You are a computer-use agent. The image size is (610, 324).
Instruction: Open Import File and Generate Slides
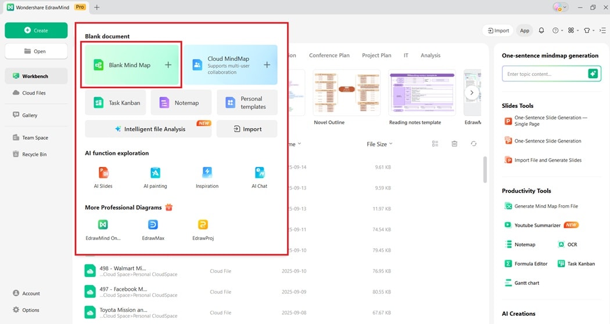tap(543, 160)
